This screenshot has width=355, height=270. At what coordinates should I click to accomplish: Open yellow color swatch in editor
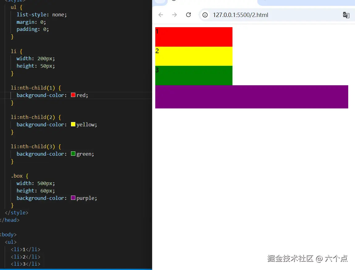click(x=73, y=124)
